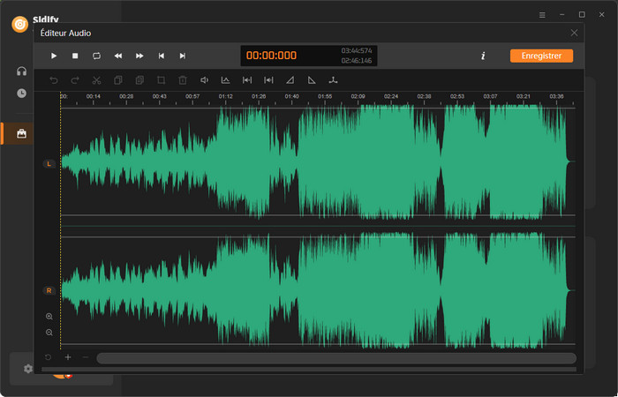Toggle the left channel L button
The height and width of the screenshot is (397, 618).
[49, 164]
